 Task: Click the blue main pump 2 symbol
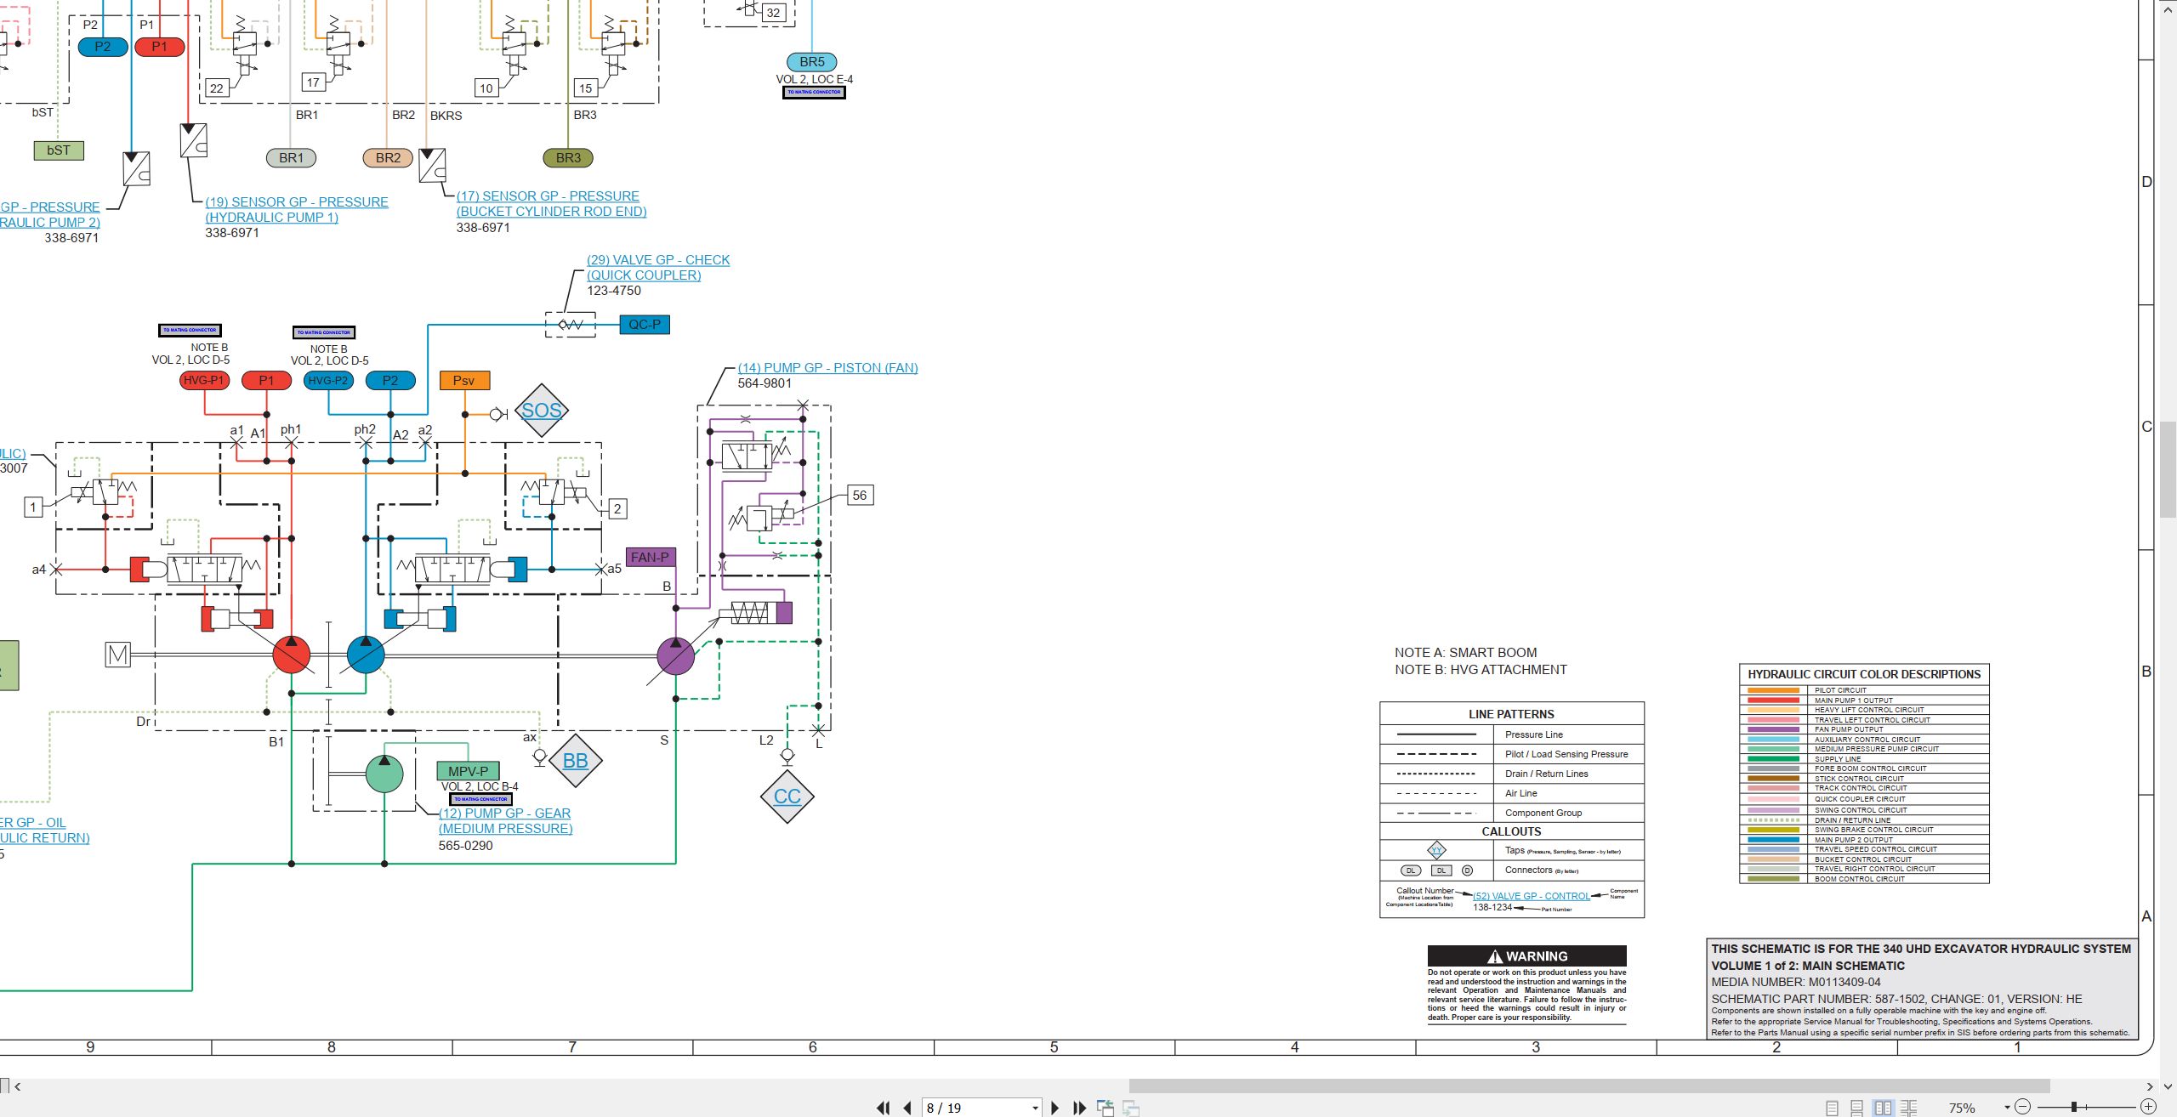point(366,655)
